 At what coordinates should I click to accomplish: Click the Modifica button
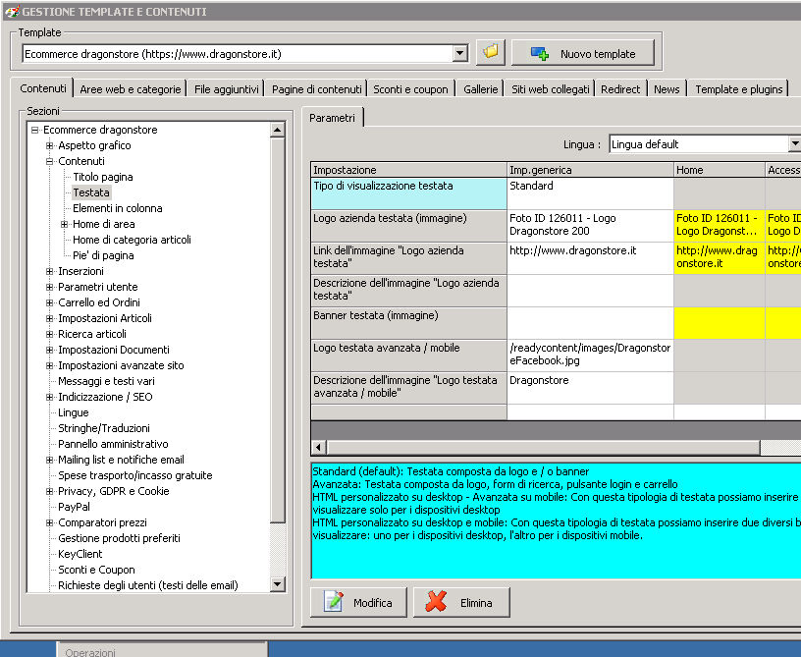pos(358,602)
